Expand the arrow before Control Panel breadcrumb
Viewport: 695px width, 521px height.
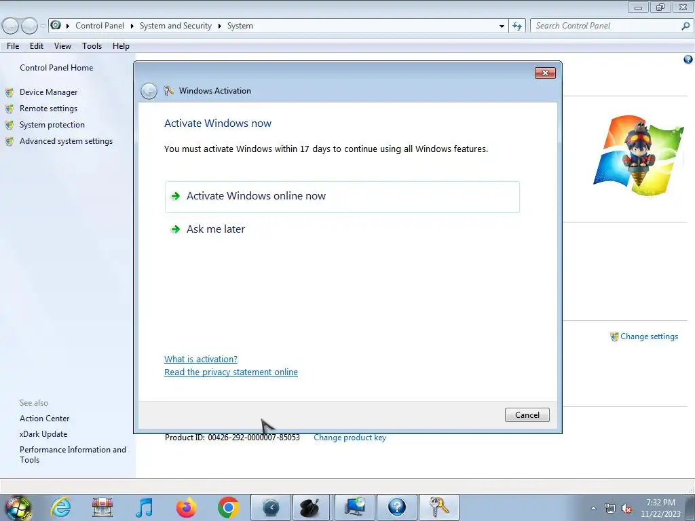pos(68,26)
